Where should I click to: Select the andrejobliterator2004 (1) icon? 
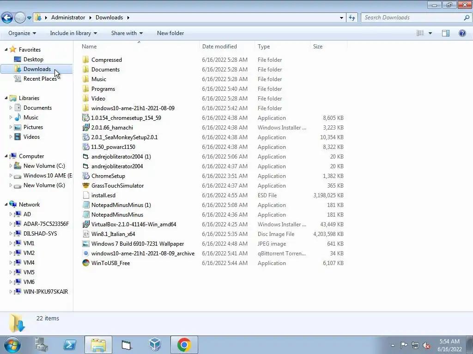coord(86,157)
